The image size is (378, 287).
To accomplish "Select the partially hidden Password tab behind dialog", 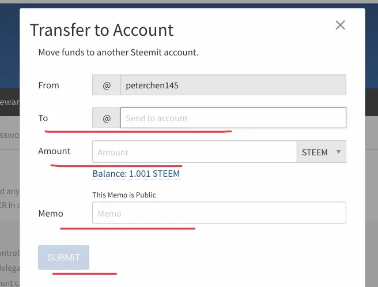I will pyautogui.click(x=9, y=135).
